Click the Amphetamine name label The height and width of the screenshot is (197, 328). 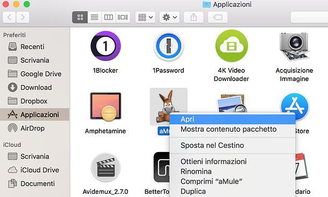[x=105, y=131]
